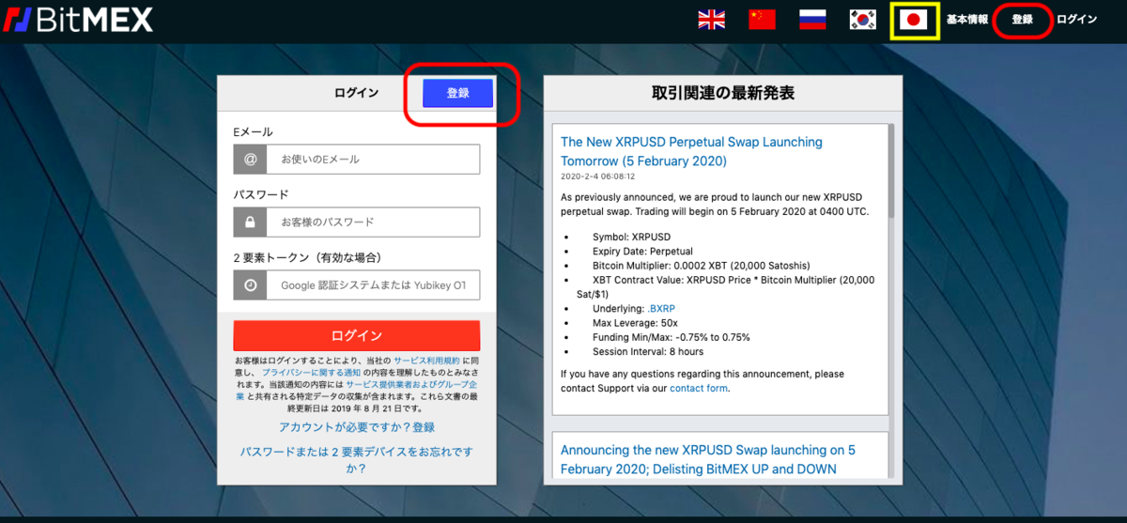
Task: Open 基本情報 in the top navigation
Action: coord(967,20)
